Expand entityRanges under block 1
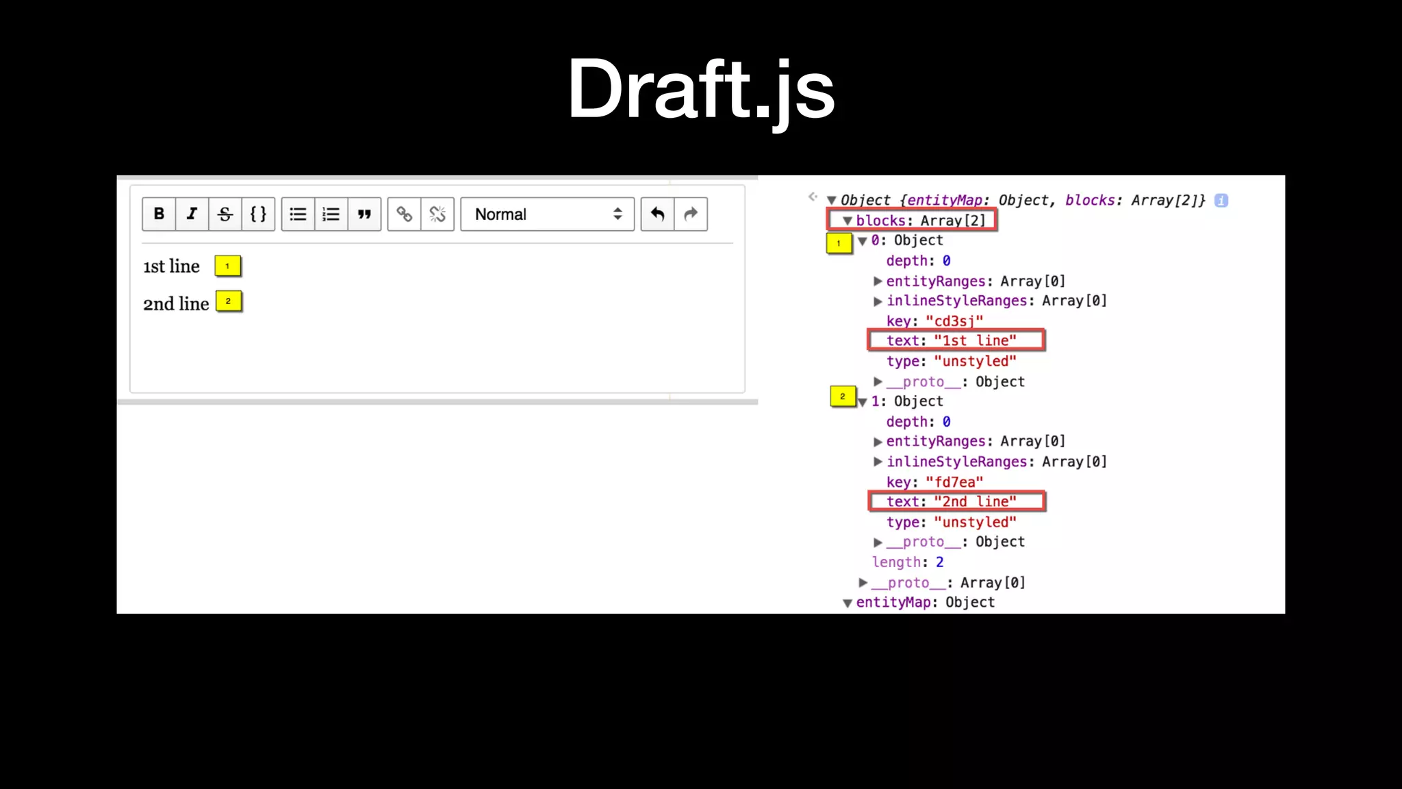 (878, 442)
